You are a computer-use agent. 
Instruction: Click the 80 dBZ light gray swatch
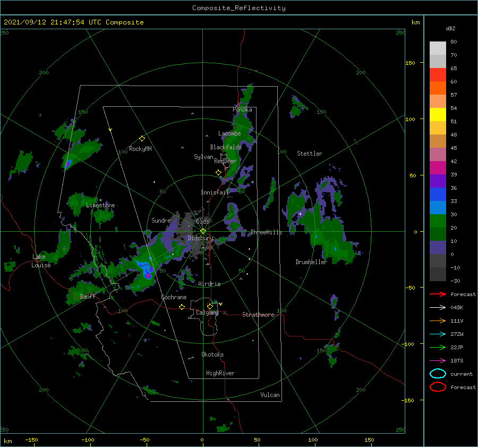tap(438, 48)
